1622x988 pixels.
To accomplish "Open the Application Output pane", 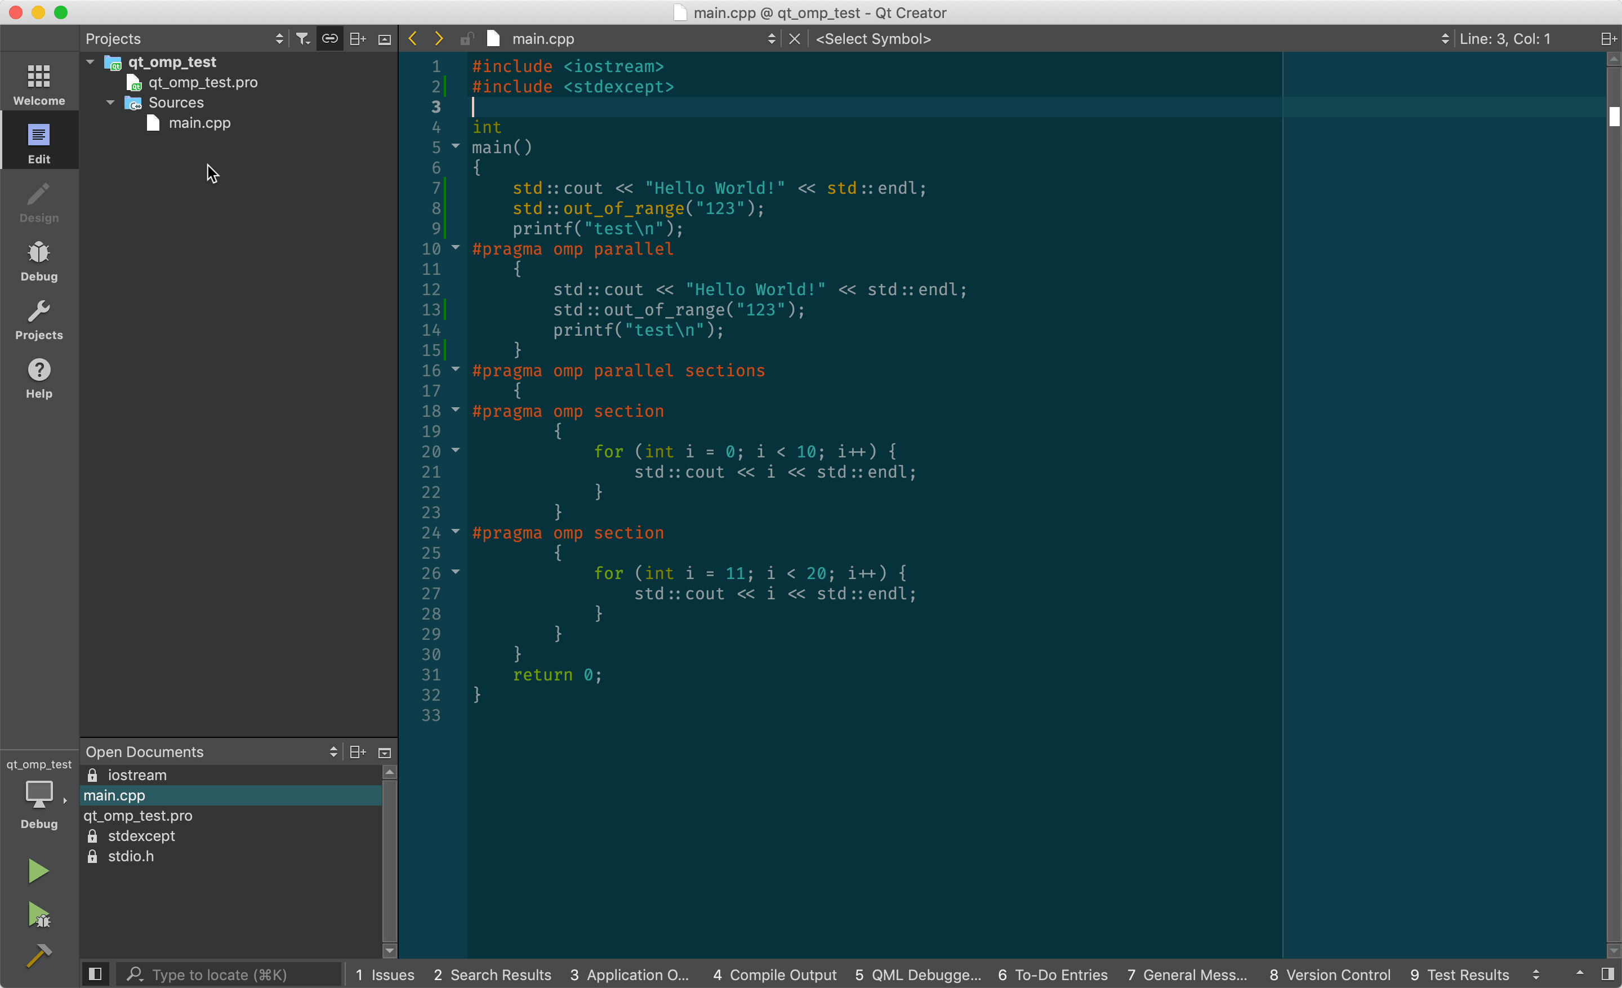I will tap(629, 974).
